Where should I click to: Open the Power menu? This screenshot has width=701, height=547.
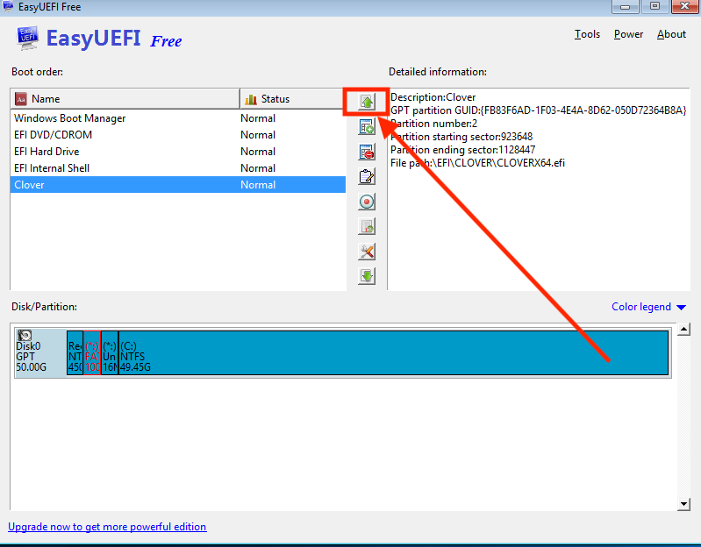(628, 34)
